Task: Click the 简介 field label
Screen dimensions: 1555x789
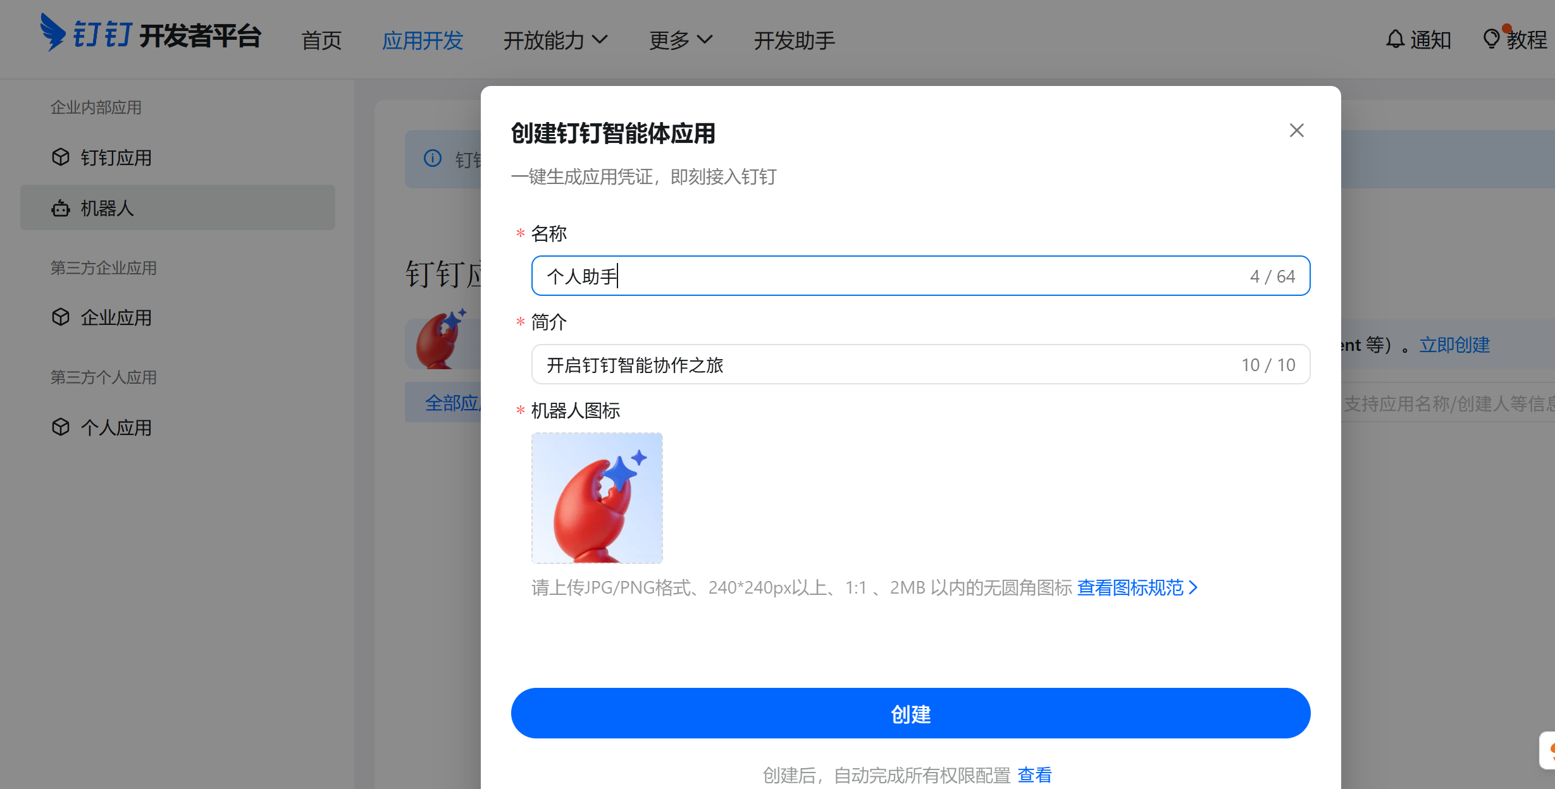Action: point(548,322)
